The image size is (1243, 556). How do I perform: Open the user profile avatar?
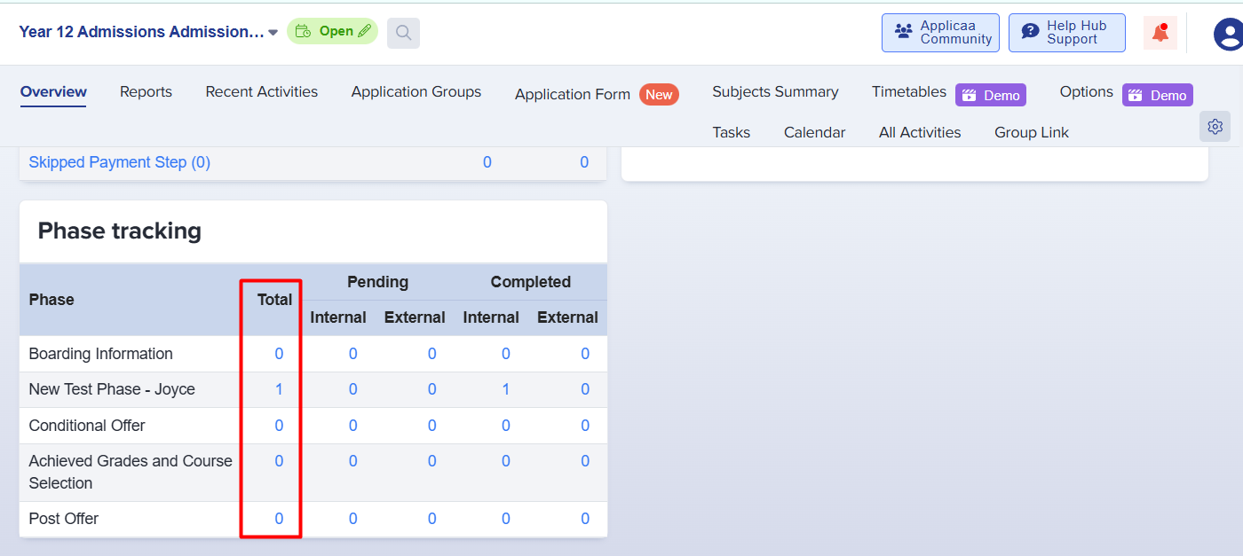(x=1229, y=34)
